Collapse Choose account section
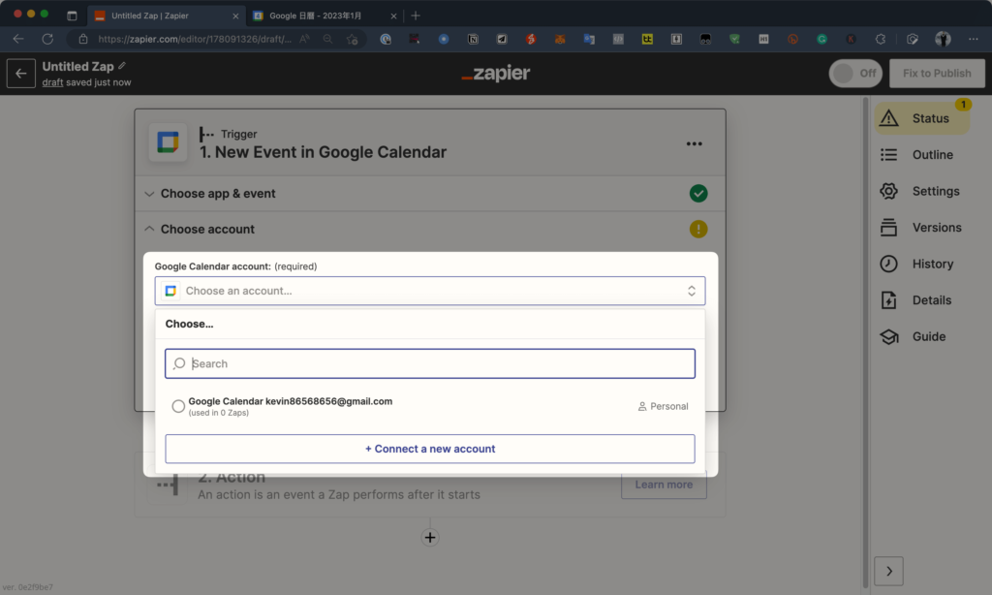This screenshot has width=992, height=595. tap(149, 229)
